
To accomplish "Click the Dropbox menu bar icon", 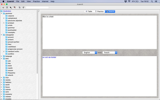I will coord(125,1).
